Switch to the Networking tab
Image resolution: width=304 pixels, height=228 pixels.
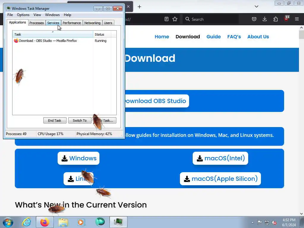(x=92, y=23)
